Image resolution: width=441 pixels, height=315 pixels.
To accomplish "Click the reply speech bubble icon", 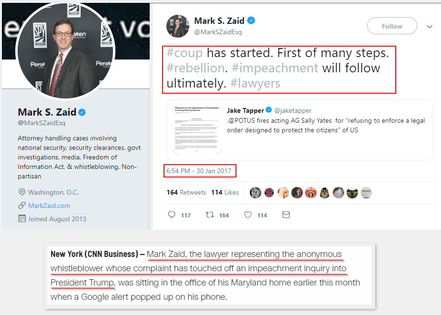I will [x=172, y=215].
